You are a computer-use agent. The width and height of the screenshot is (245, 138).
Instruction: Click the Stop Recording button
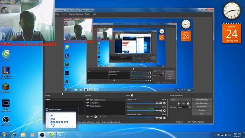pyautogui.click(x=202, y=103)
